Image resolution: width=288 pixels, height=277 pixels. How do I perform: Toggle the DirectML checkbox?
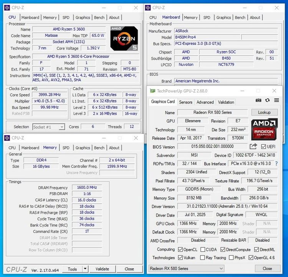257,249
